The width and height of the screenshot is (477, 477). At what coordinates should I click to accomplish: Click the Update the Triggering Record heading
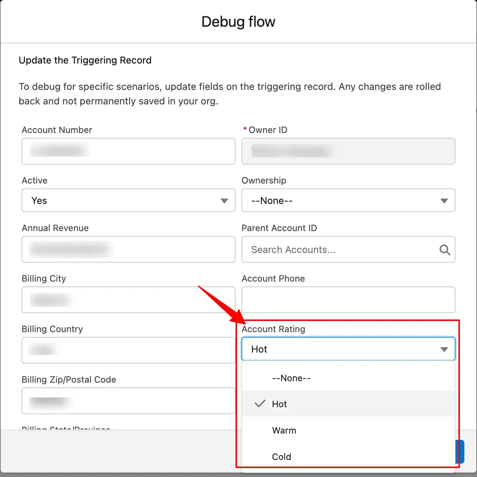click(x=85, y=60)
